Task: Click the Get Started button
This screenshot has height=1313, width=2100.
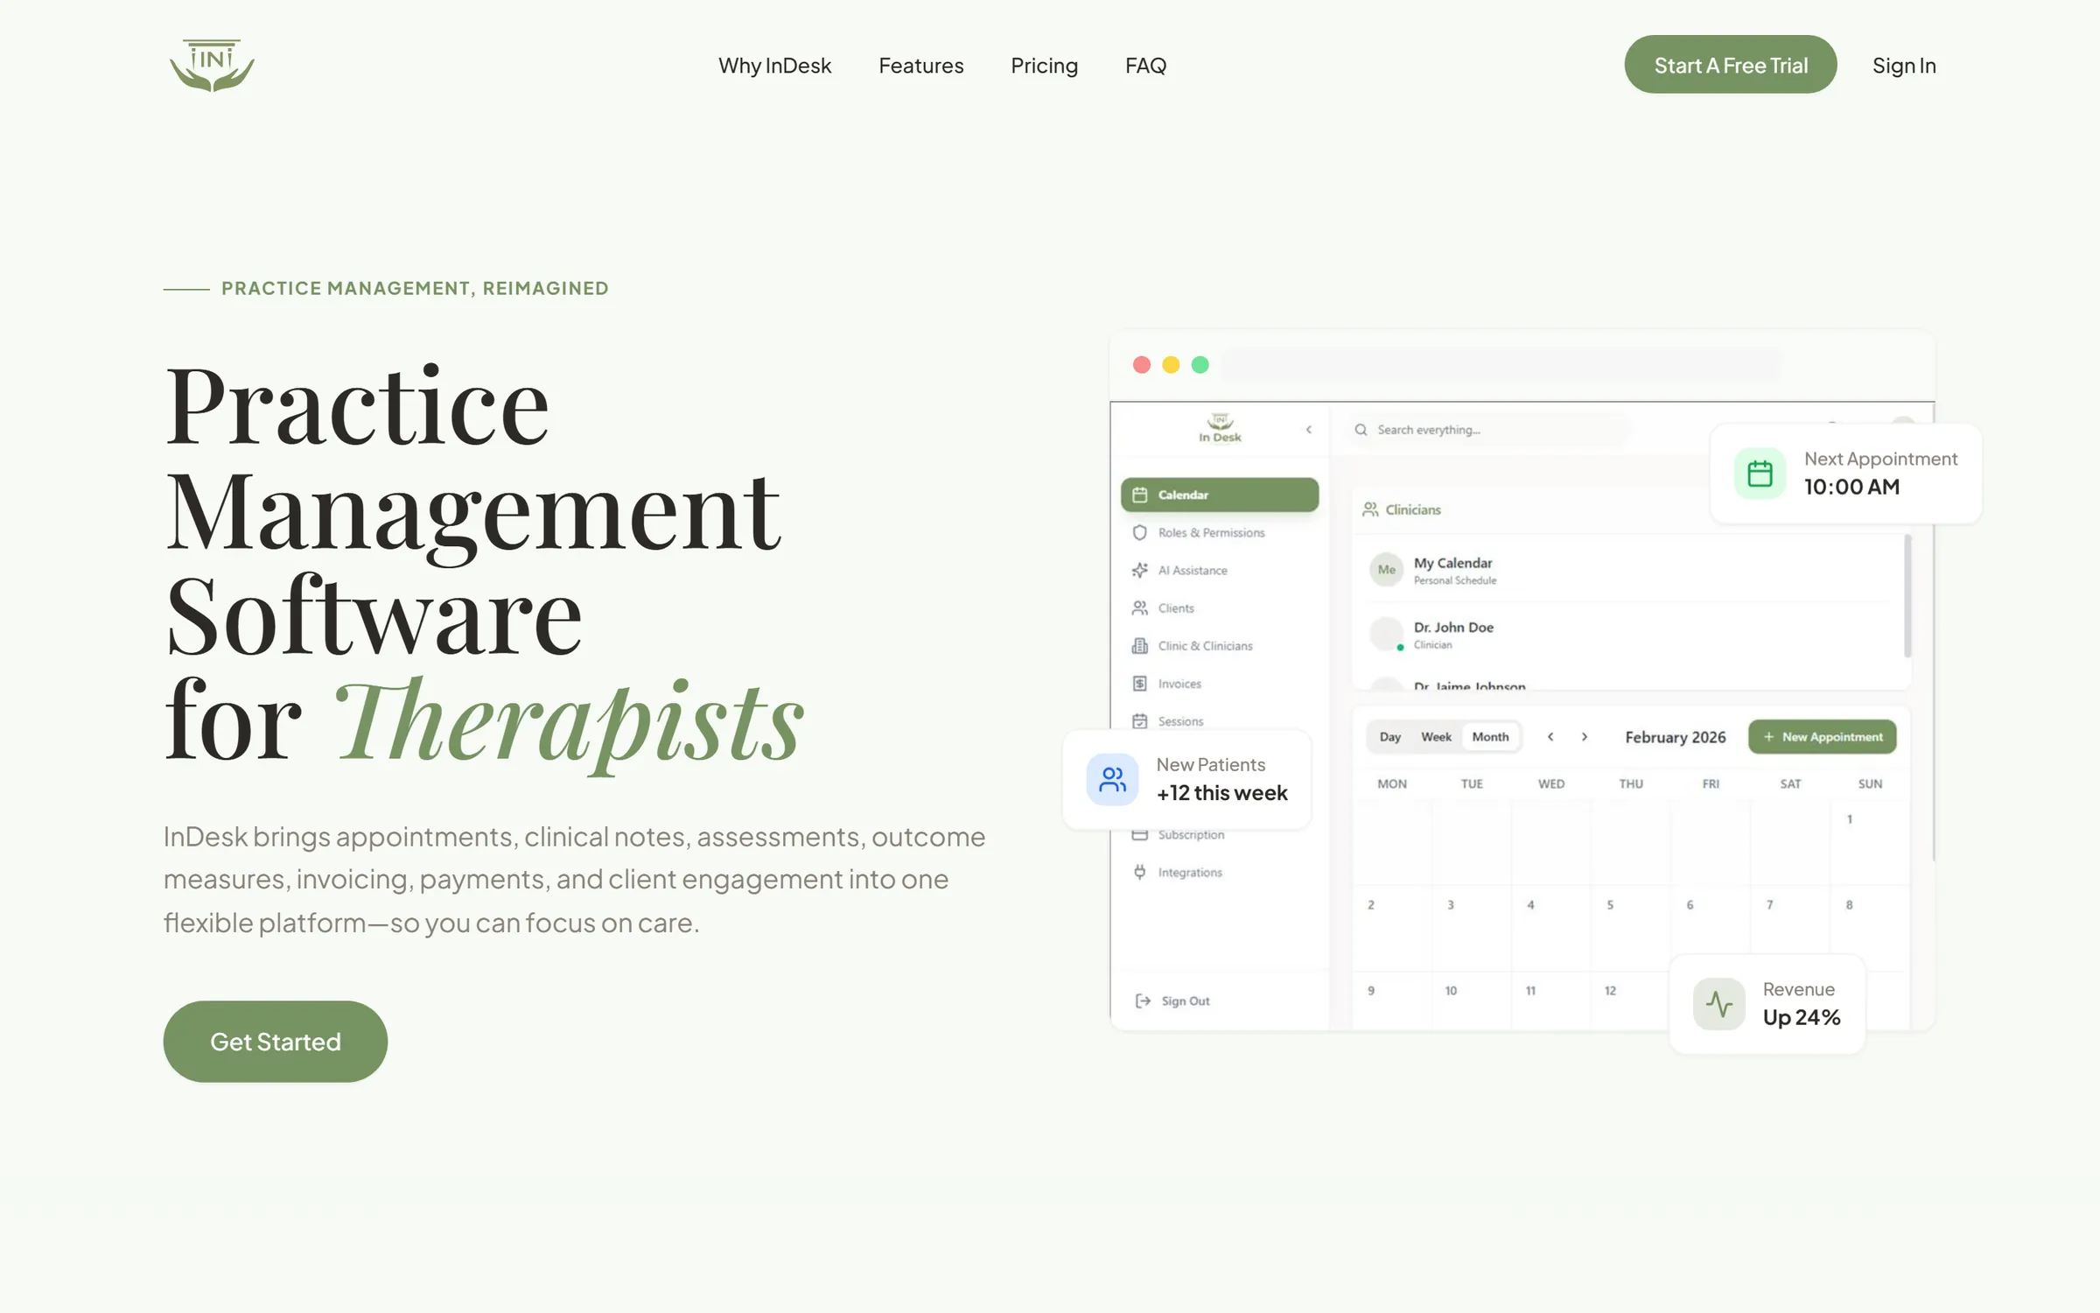Action: 275,1041
